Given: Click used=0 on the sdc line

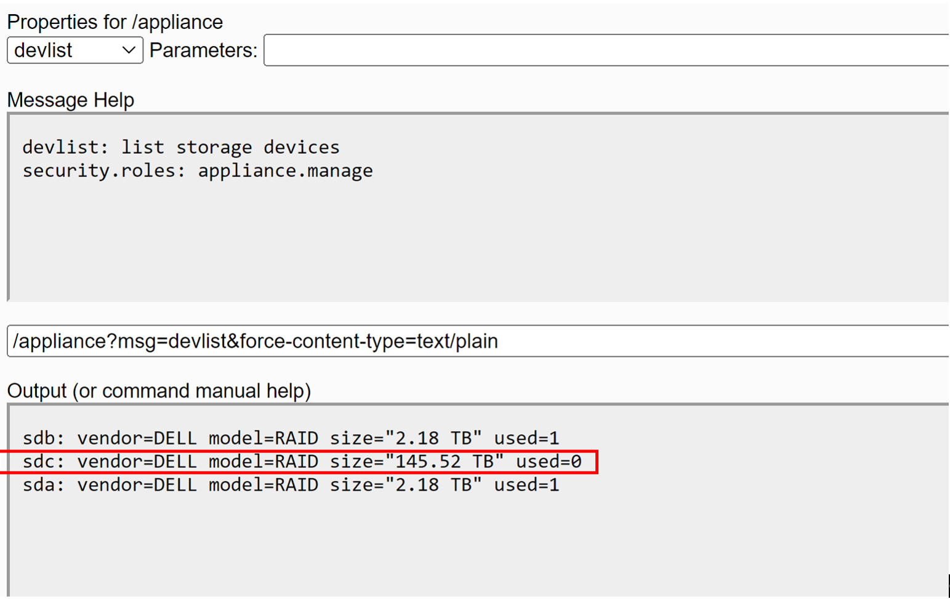Looking at the screenshot, I should coord(548,462).
